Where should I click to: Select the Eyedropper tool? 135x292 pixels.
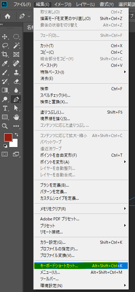(5, 63)
